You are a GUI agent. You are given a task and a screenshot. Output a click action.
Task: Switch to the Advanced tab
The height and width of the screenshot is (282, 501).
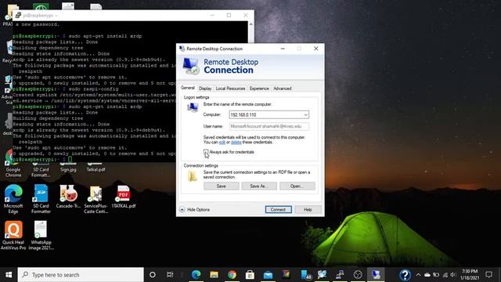tap(283, 89)
